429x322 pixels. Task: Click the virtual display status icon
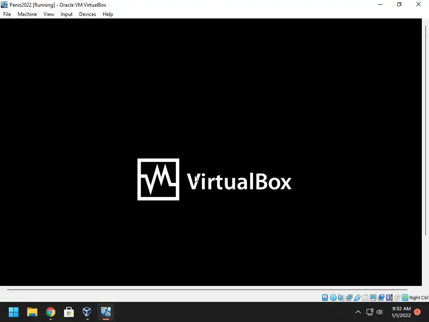pos(373,298)
